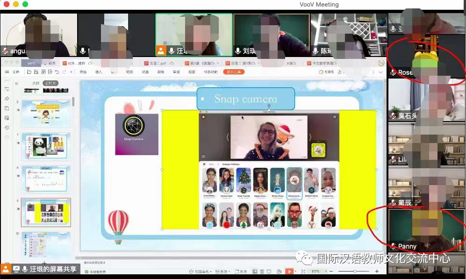Viewport: 466px width, 279px height.
Task: Open the 插入 ribbon tab
Action: [x=98, y=72]
